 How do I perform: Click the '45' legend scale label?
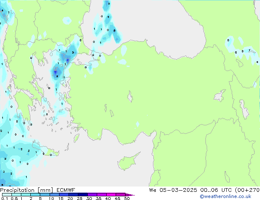(x=117, y=198)
